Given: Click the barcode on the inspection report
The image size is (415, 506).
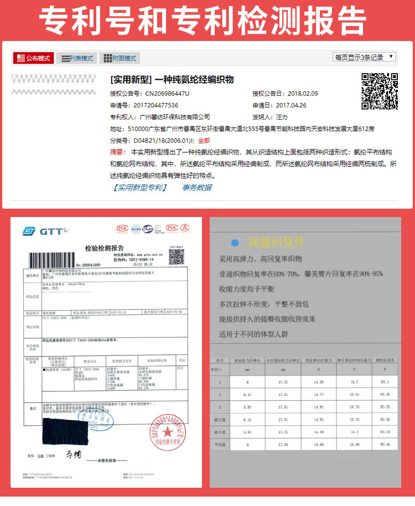Looking at the screenshot, I should 51,260.
